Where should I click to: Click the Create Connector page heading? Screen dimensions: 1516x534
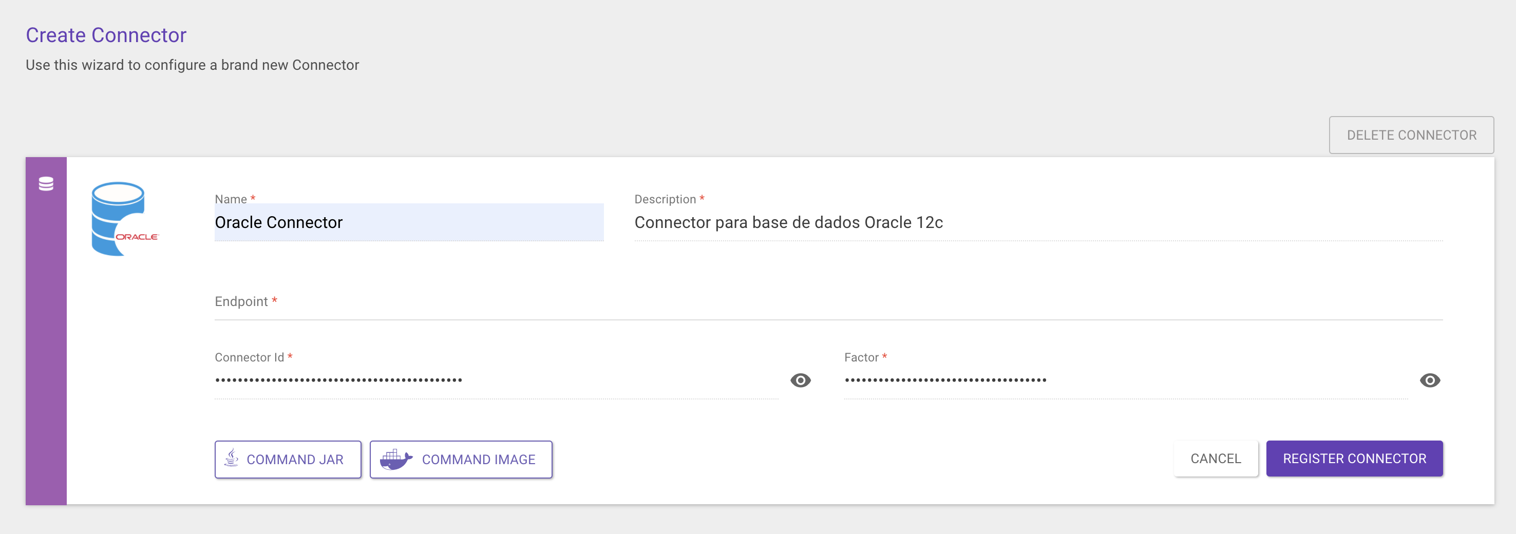pos(106,35)
